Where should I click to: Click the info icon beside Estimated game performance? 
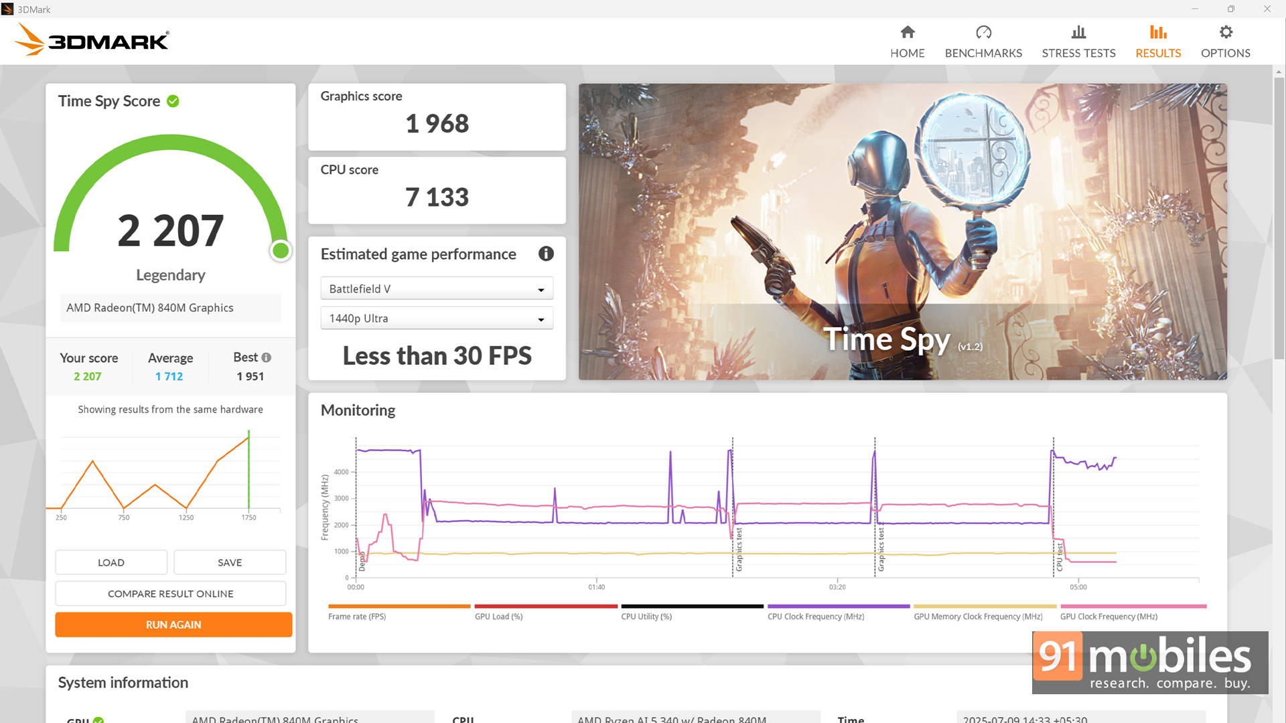point(546,254)
